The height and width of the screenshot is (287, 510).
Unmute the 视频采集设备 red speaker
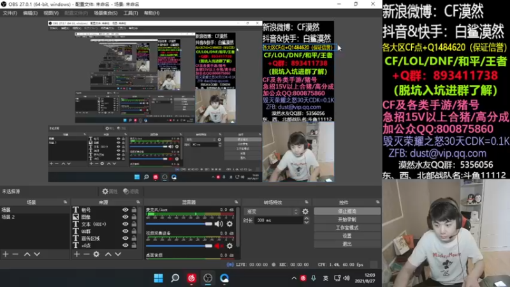218,246
